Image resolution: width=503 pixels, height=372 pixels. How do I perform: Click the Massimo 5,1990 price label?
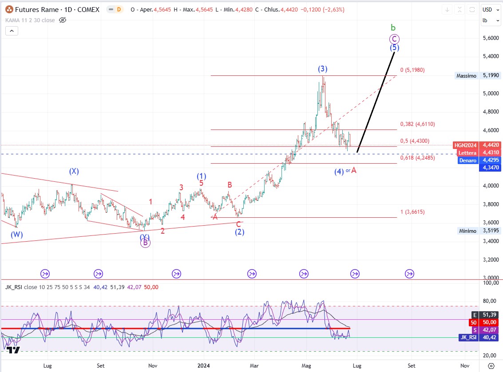click(478, 75)
